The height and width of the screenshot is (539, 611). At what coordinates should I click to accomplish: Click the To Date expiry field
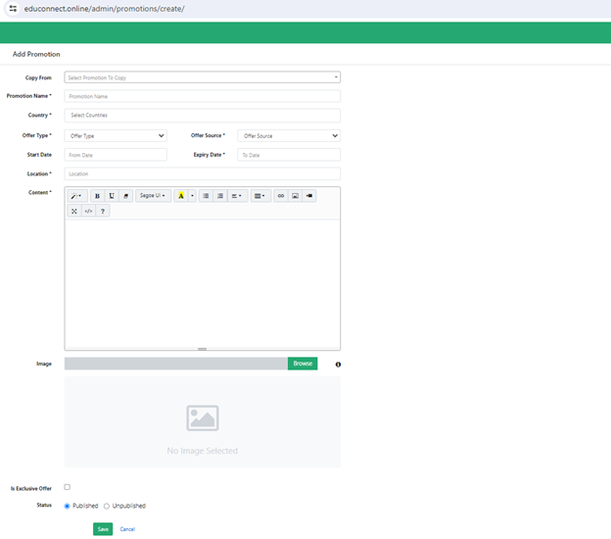[x=289, y=155]
